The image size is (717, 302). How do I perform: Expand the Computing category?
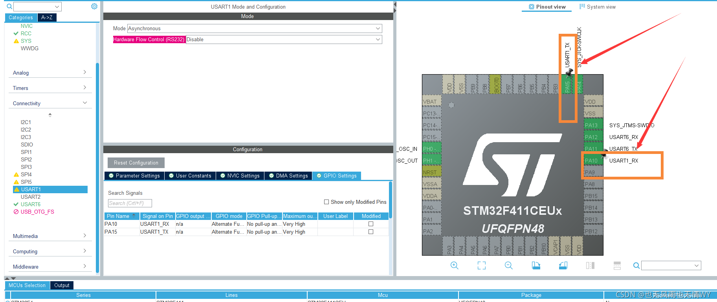coord(50,251)
